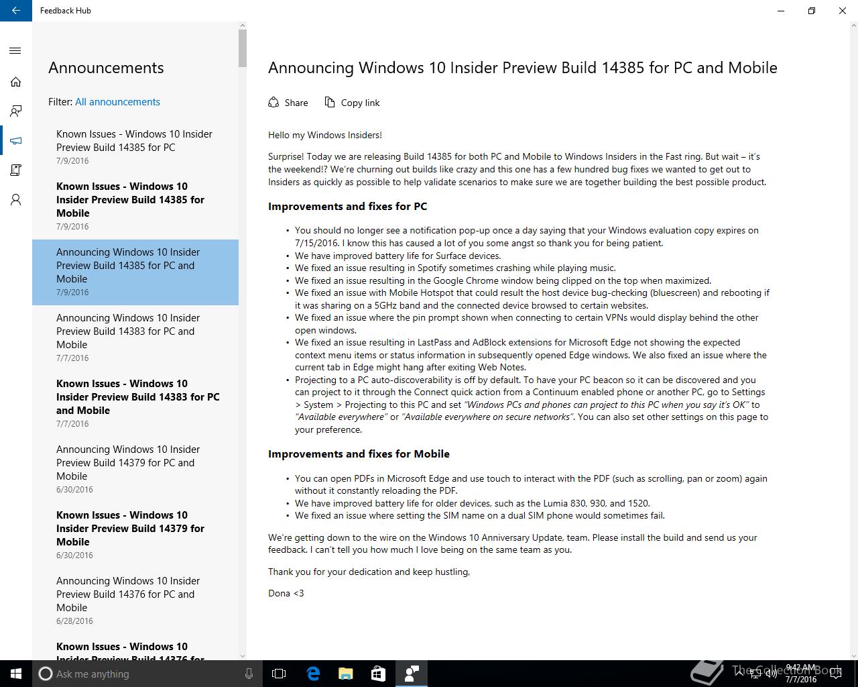Image resolution: width=858 pixels, height=687 pixels.
Task: Select Announcing Build 14385 for PC and Mobile
Action: click(135, 272)
